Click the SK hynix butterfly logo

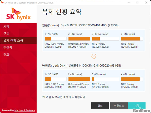[18, 14]
